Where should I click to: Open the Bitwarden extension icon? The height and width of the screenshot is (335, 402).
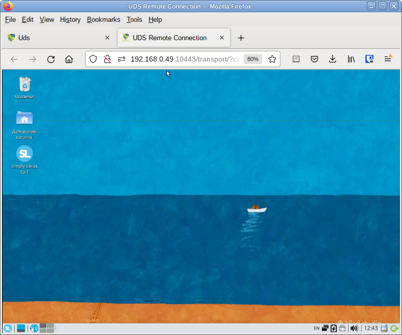pos(369,59)
